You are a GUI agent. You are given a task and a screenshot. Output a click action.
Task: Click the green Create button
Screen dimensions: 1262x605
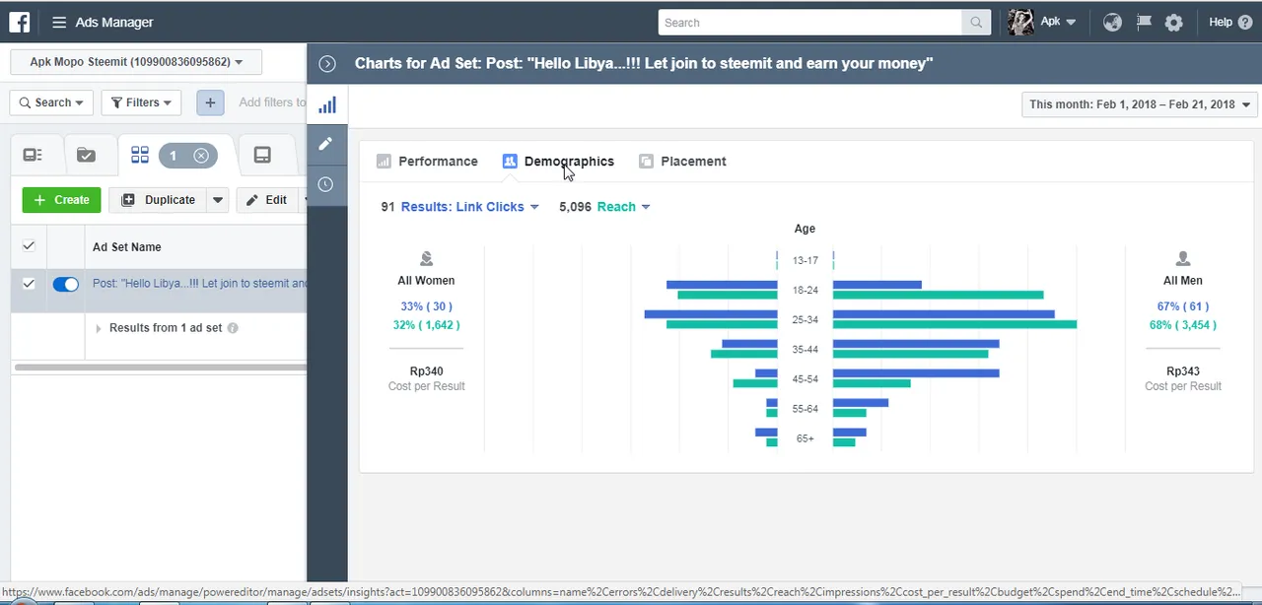click(61, 200)
